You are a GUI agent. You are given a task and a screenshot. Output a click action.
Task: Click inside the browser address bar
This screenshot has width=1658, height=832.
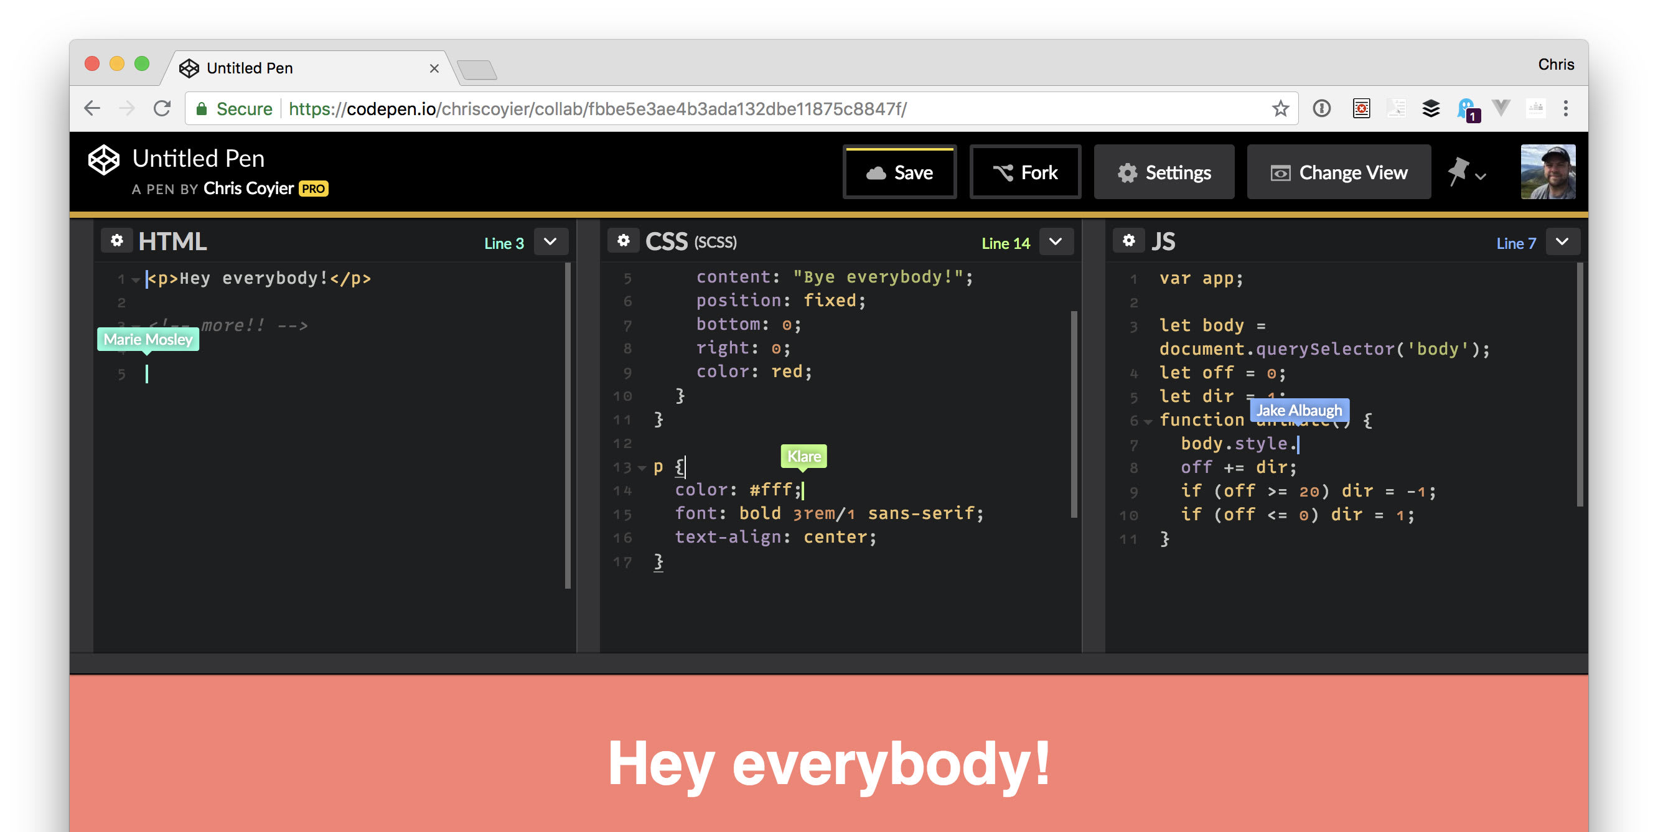point(579,108)
